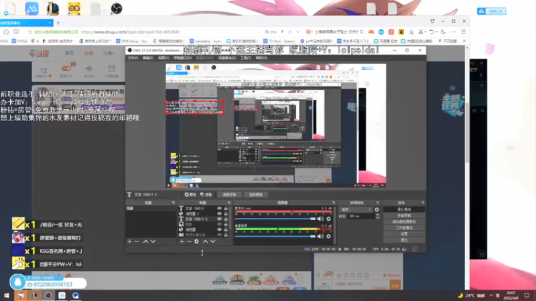Toggle lock on 图像 source
Viewport: 536px width, 301px height.
tap(226, 224)
